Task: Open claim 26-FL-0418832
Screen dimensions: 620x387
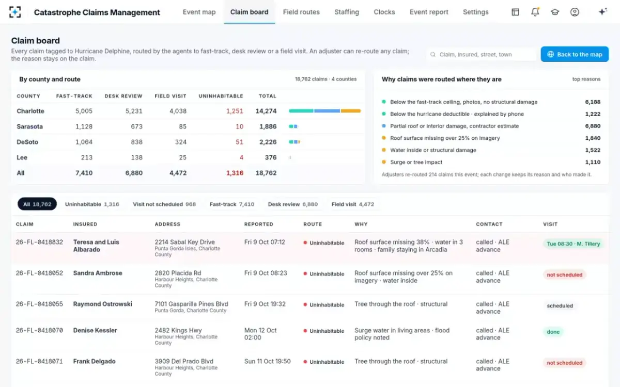Action: pyautogui.click(x=39, y=242)
